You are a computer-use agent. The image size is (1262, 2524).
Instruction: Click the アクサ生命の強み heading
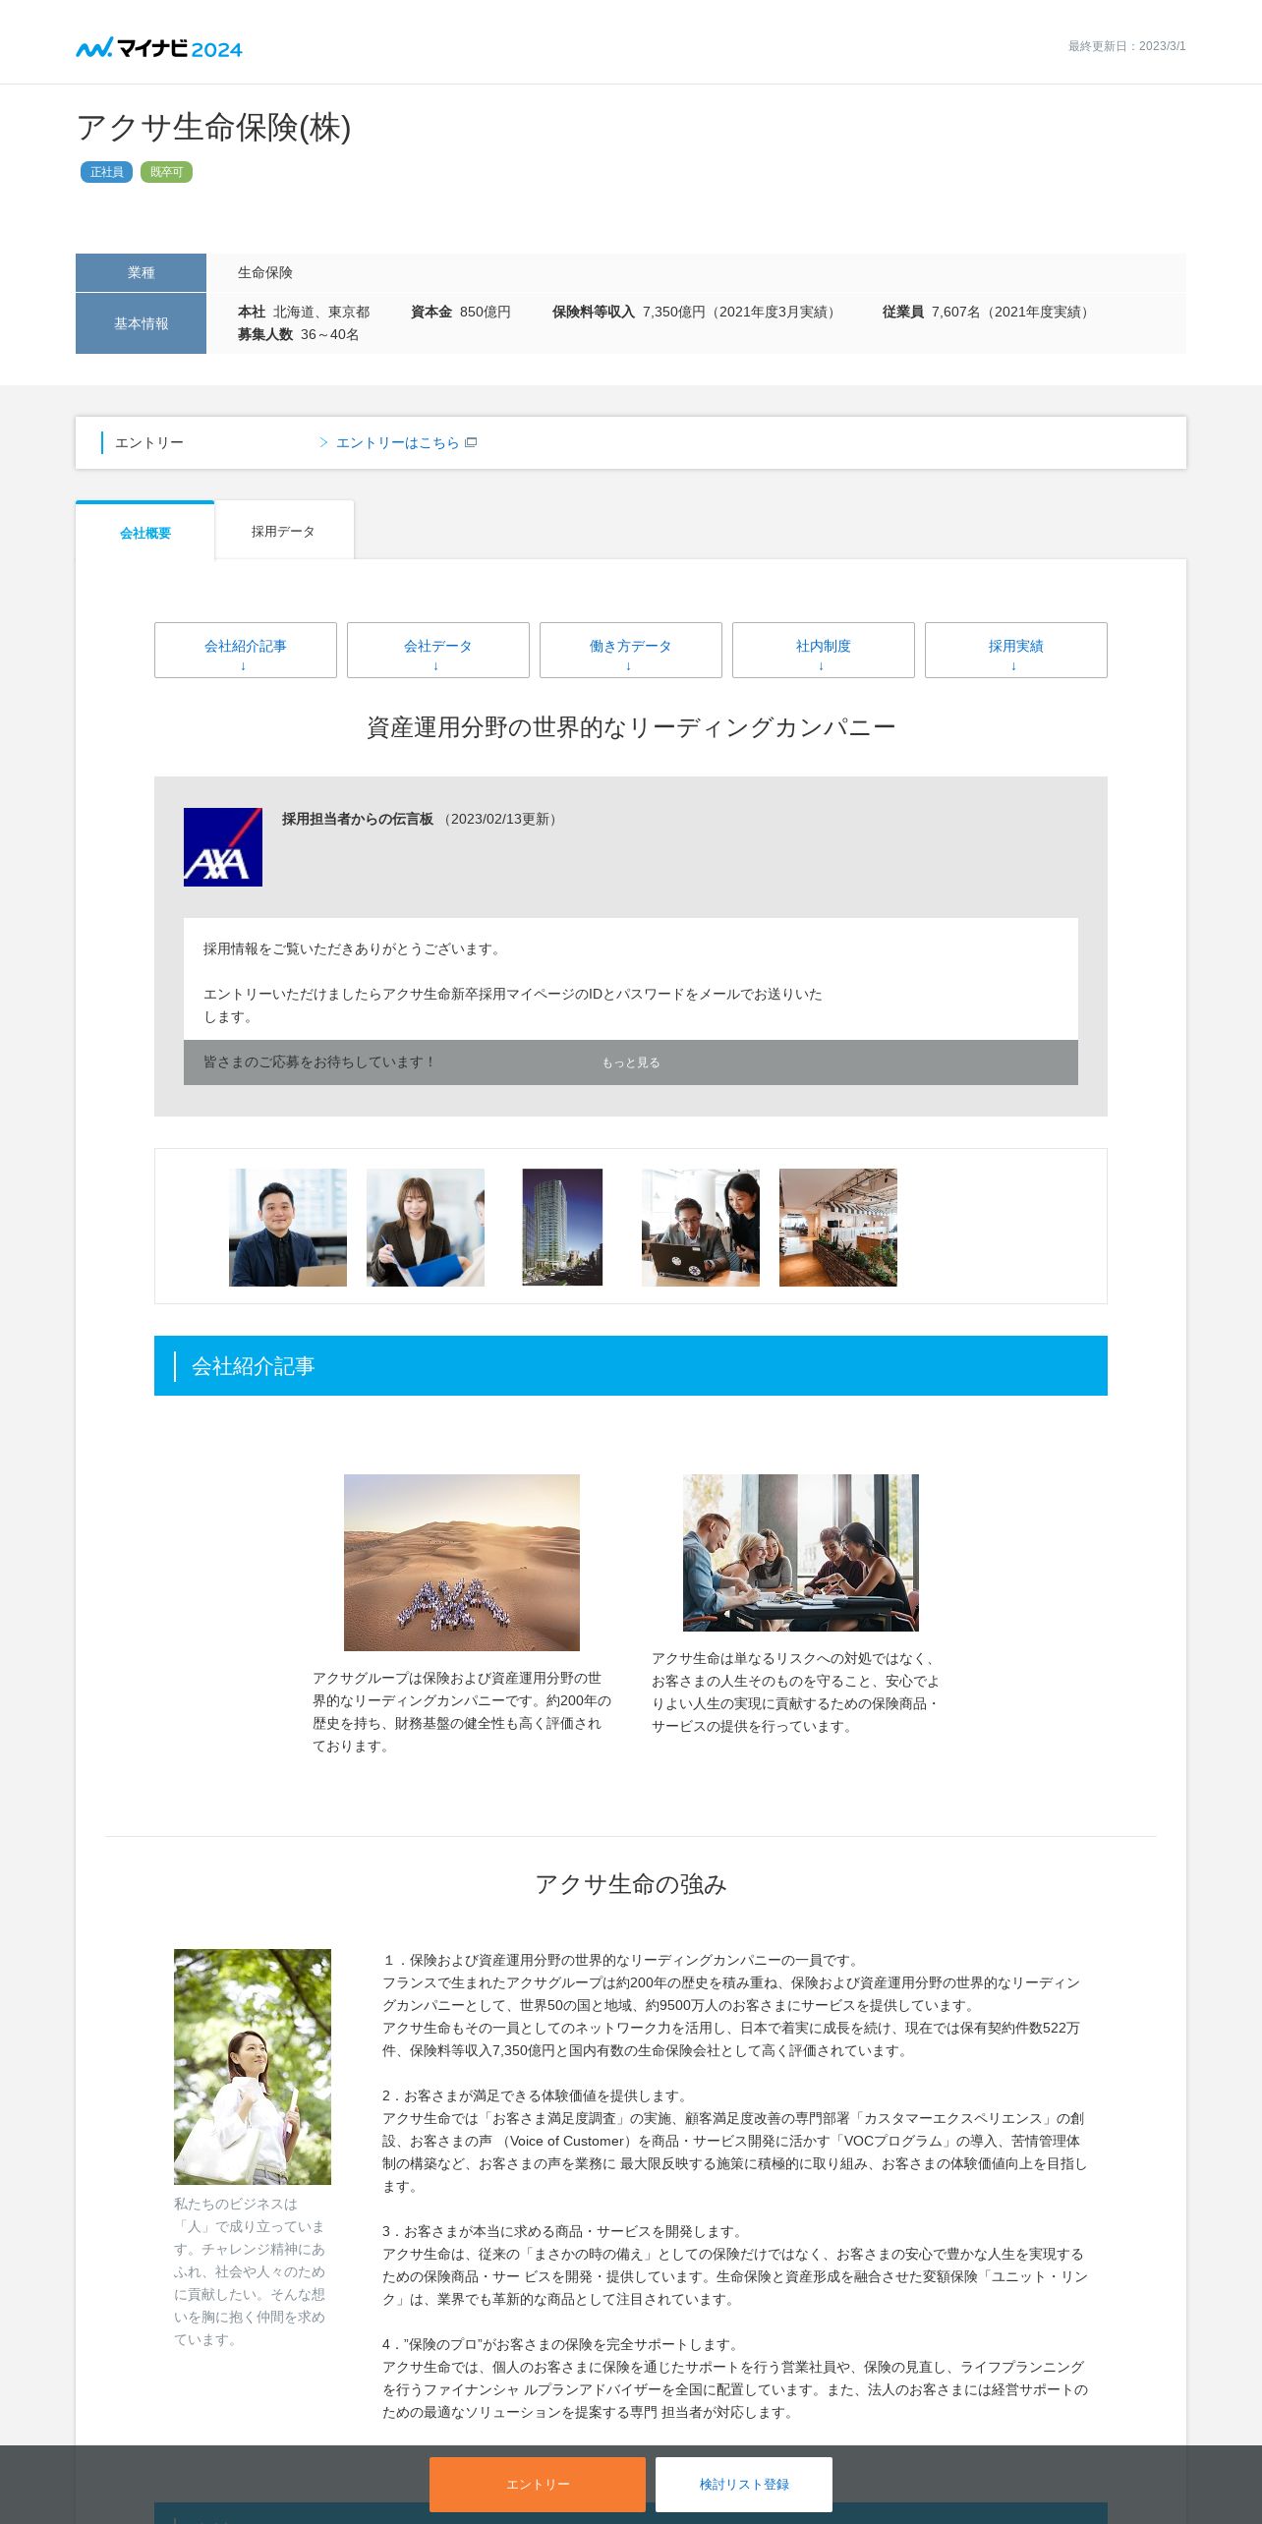coord(631,1883)
